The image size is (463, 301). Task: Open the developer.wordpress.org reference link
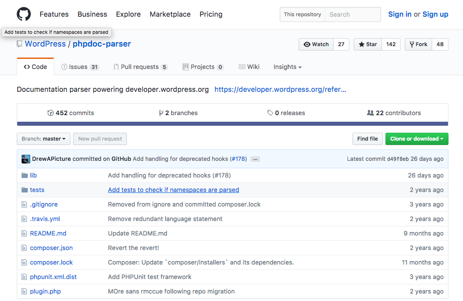click(280, 90)
